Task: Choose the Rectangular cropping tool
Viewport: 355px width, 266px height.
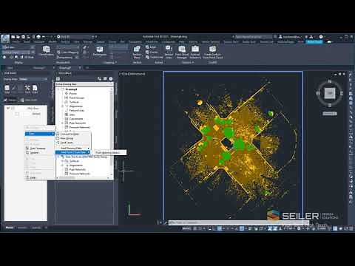Action: pyautogui.click(x=100, y=51)
